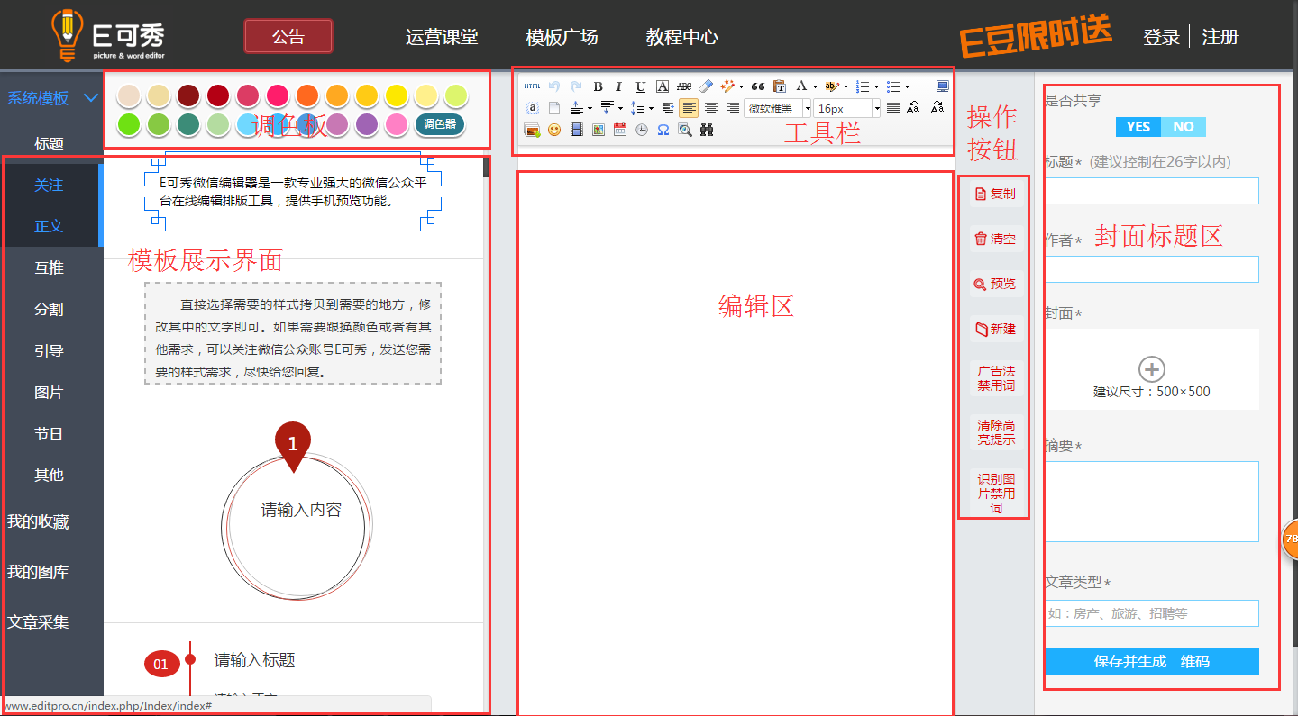Click the cover upload plus area

coord(1152,368)
